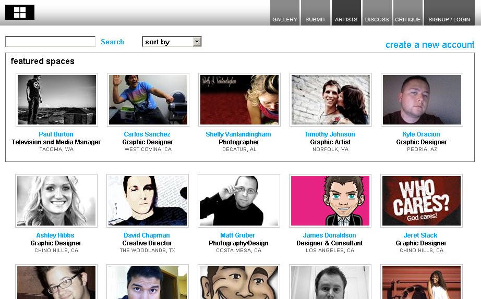
Task: Open Carlos Sanchez's profile photo
Action: [148, 99]
